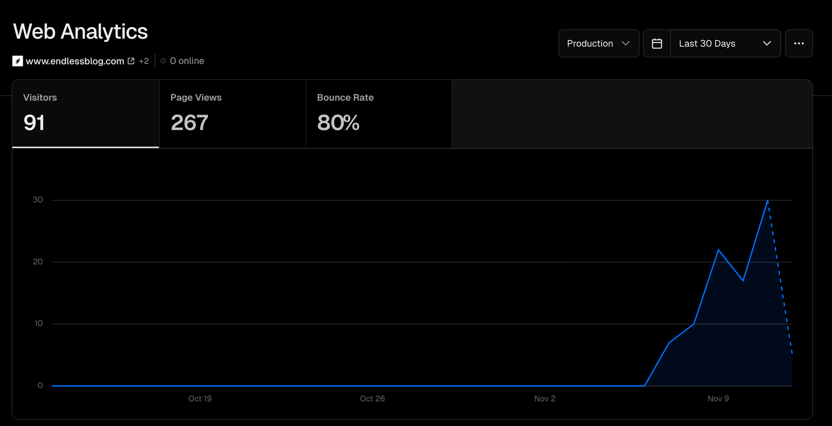Select the Visitors metric tab

(x=86, y=114)
